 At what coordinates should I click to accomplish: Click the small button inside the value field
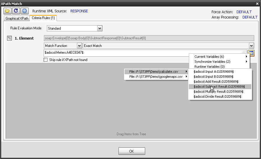click(x=244, y=52)
